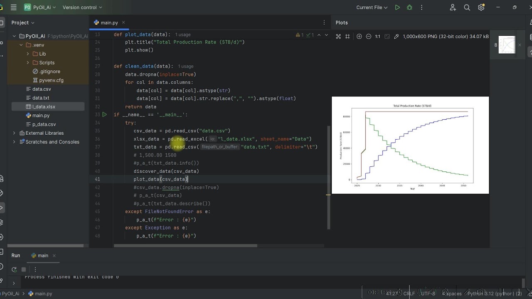Stop the process with the stop button
532x299 pixels.
pyautogui.click(x=24, y=269)
